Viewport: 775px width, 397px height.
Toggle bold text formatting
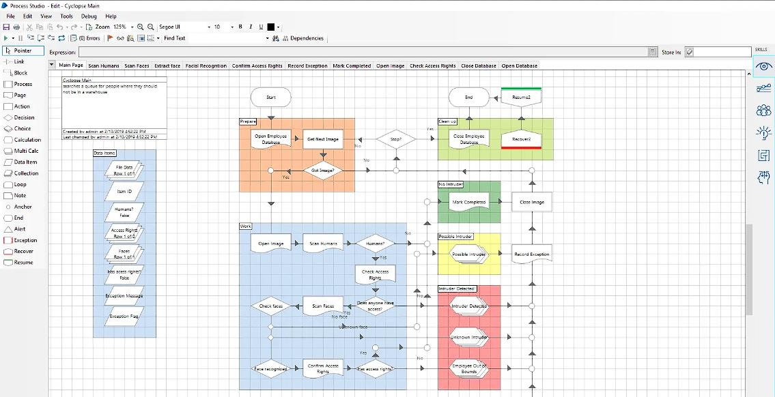tap(240, 27)
